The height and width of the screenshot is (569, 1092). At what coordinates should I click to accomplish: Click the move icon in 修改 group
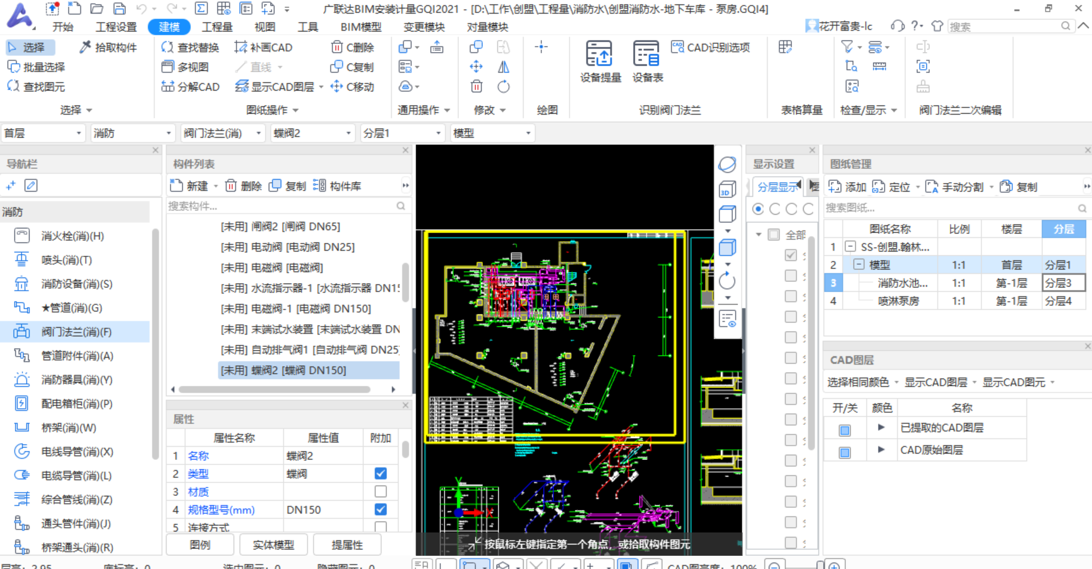(476, 67)
